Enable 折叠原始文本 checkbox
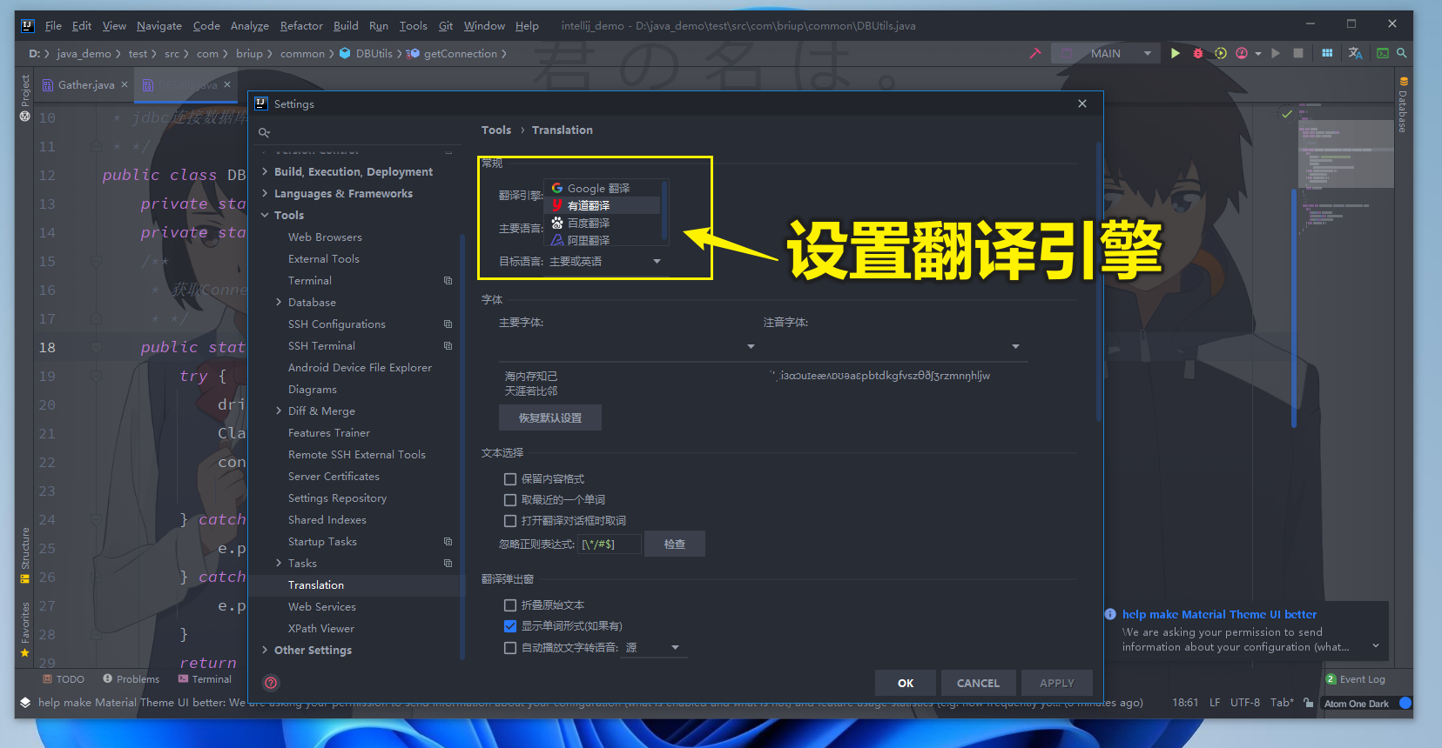The image size is (1442, 748). point(510,605)
